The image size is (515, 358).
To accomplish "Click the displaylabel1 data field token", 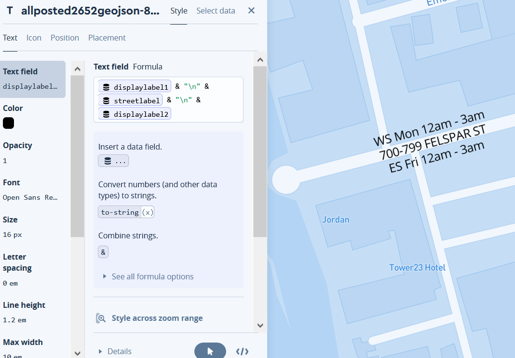I will 135,86.
